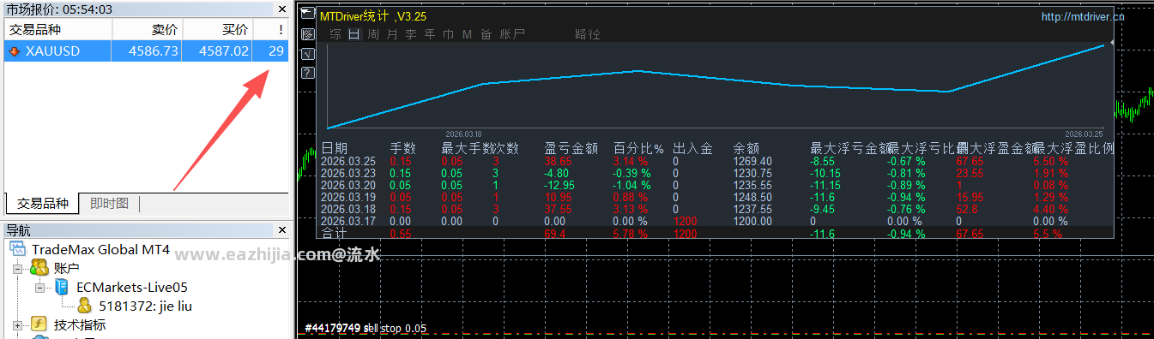Click the red down arrow icon beside XAUUSD

tap(14, 51)
